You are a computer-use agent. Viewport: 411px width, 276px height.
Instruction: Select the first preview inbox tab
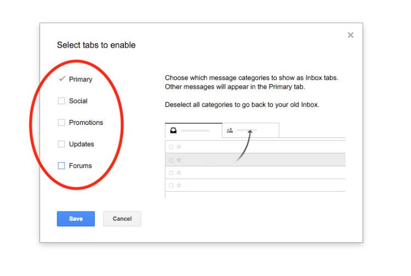point(193,130)
